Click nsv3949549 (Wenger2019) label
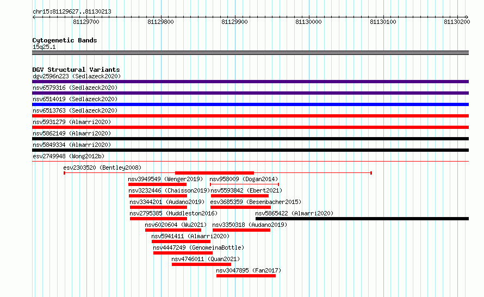 click(165, 179)
